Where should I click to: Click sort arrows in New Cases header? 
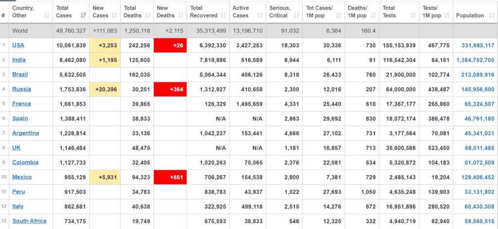click(x=115, y=16)
